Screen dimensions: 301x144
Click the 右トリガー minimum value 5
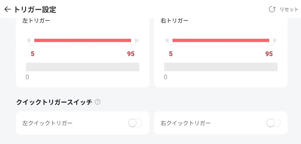(171, 54)
